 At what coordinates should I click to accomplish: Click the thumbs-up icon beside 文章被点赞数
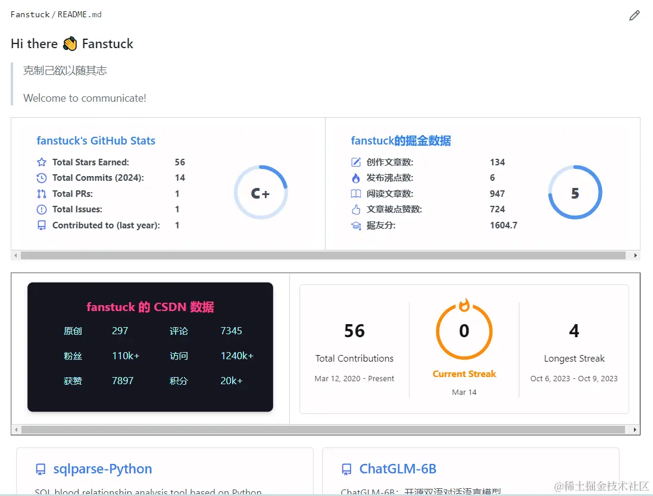(x=355, y=209)
